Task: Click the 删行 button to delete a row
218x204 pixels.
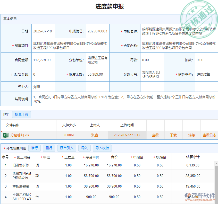Action: point(49,148)
